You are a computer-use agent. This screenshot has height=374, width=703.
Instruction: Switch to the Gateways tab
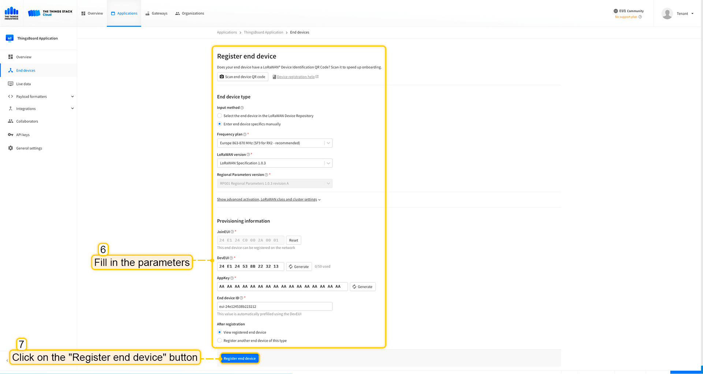coord(156,14)
